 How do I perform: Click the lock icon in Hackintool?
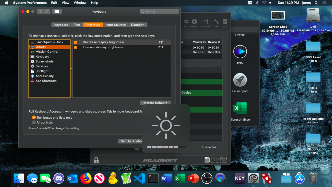[x=96, y=160]
